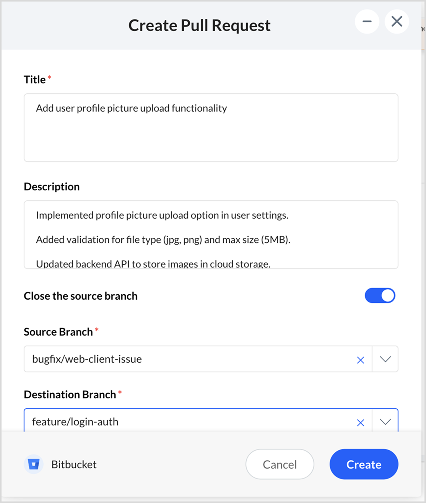
Task: Click the Cancel button
Action: 280,464
